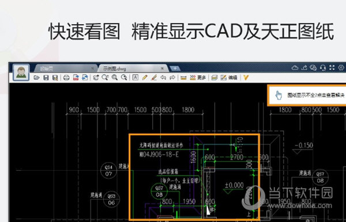Viewport: 346px width, 222px height.
Task: Click the user avatar profile icon
Action: (21, 72)
